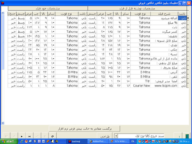192x144 pixels.
Task: Click restore software default values button
Action: tap(85, 129)
